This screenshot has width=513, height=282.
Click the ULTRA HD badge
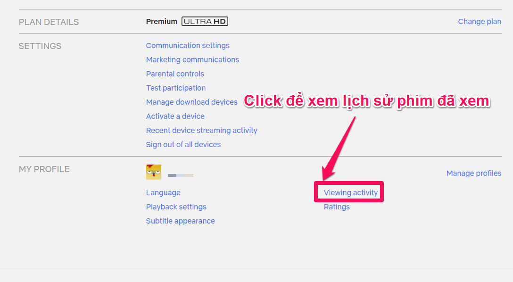[205, 21]
